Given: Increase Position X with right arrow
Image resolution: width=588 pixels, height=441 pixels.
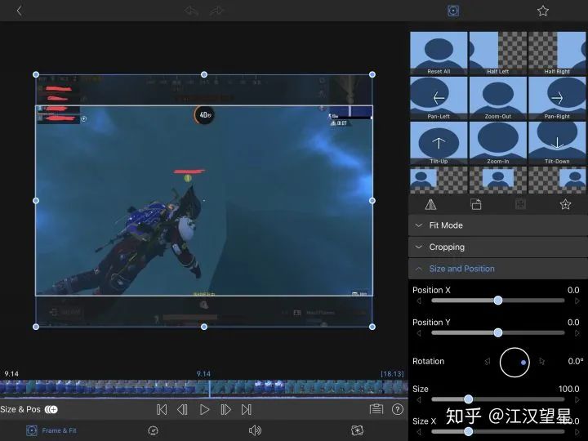Looking at the screenshot, I should click(x=577, y=301).
